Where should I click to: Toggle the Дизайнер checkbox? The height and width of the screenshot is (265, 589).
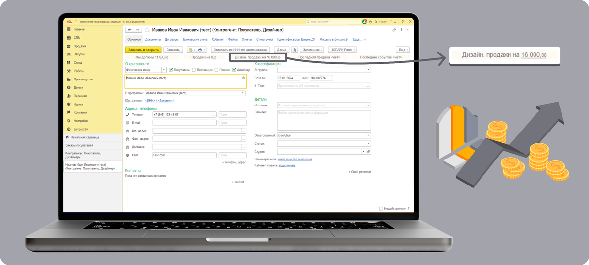tap(234, 70)
